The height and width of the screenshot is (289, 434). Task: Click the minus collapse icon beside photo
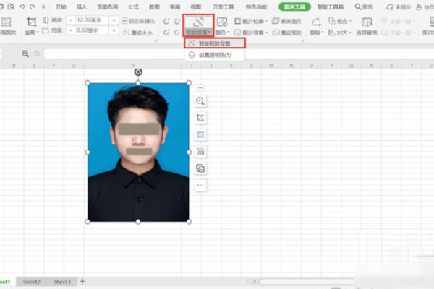(x=200, y=87)
